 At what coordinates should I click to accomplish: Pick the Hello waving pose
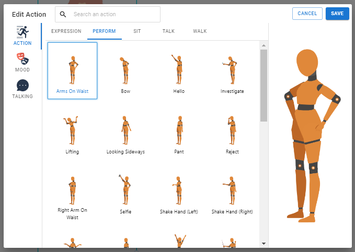pos(179,70)
